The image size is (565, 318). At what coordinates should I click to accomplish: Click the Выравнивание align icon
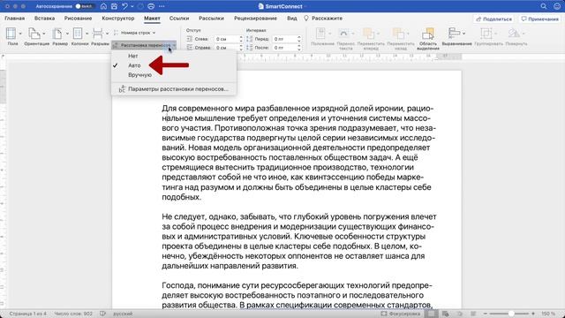tap(454, 34)
